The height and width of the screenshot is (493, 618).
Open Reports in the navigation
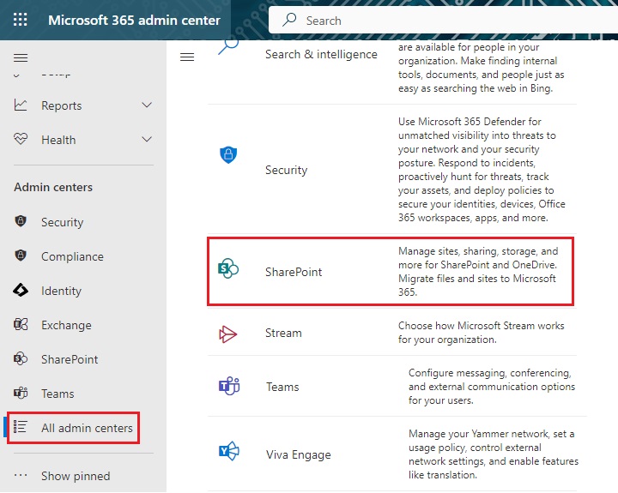pos(62,105)
